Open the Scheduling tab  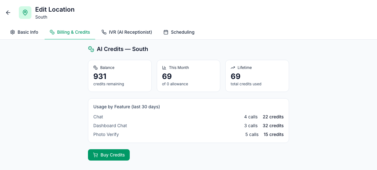[179, 32]
